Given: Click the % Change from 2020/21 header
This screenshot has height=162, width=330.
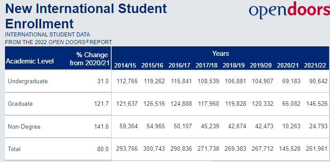Looking at the screenshot, I should click(89, 59).
